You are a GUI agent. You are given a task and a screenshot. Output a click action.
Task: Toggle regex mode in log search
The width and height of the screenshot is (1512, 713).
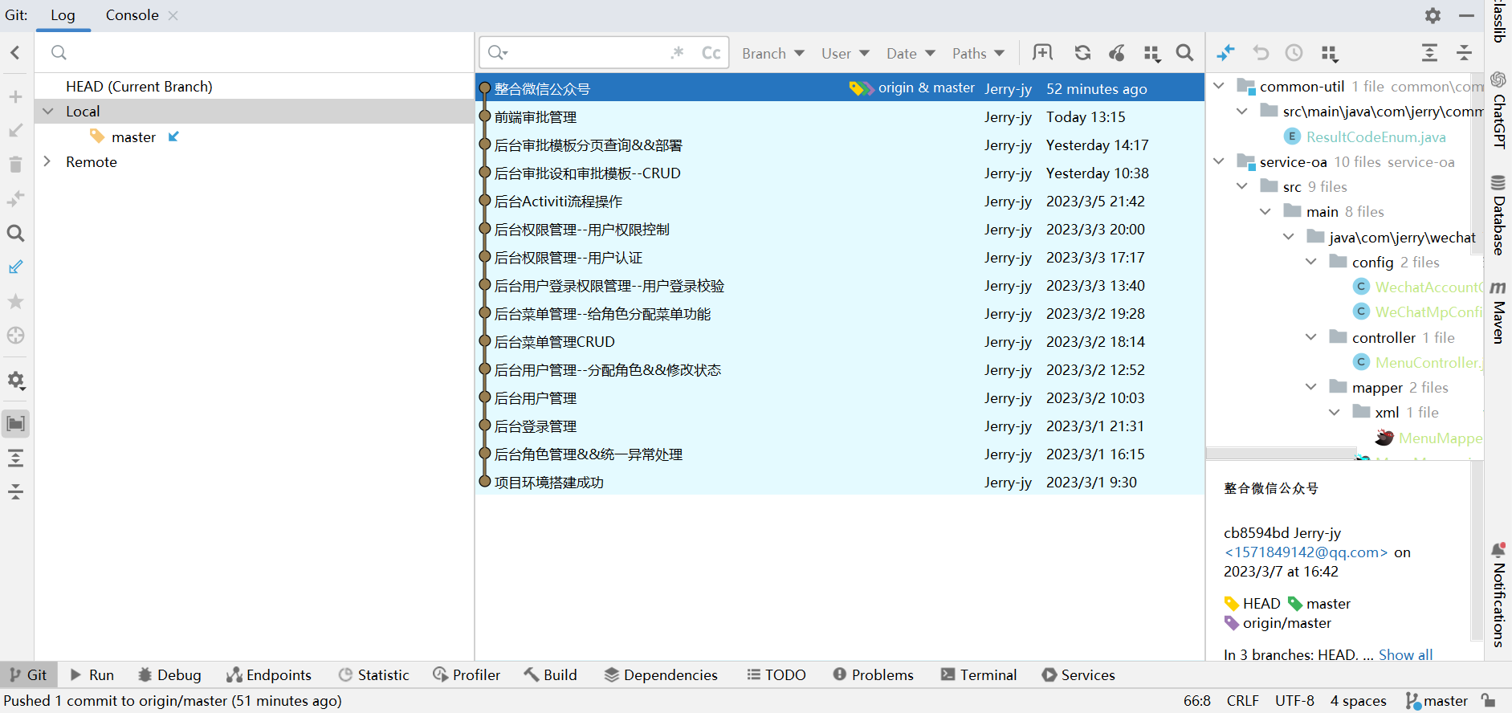coord(678,52)
